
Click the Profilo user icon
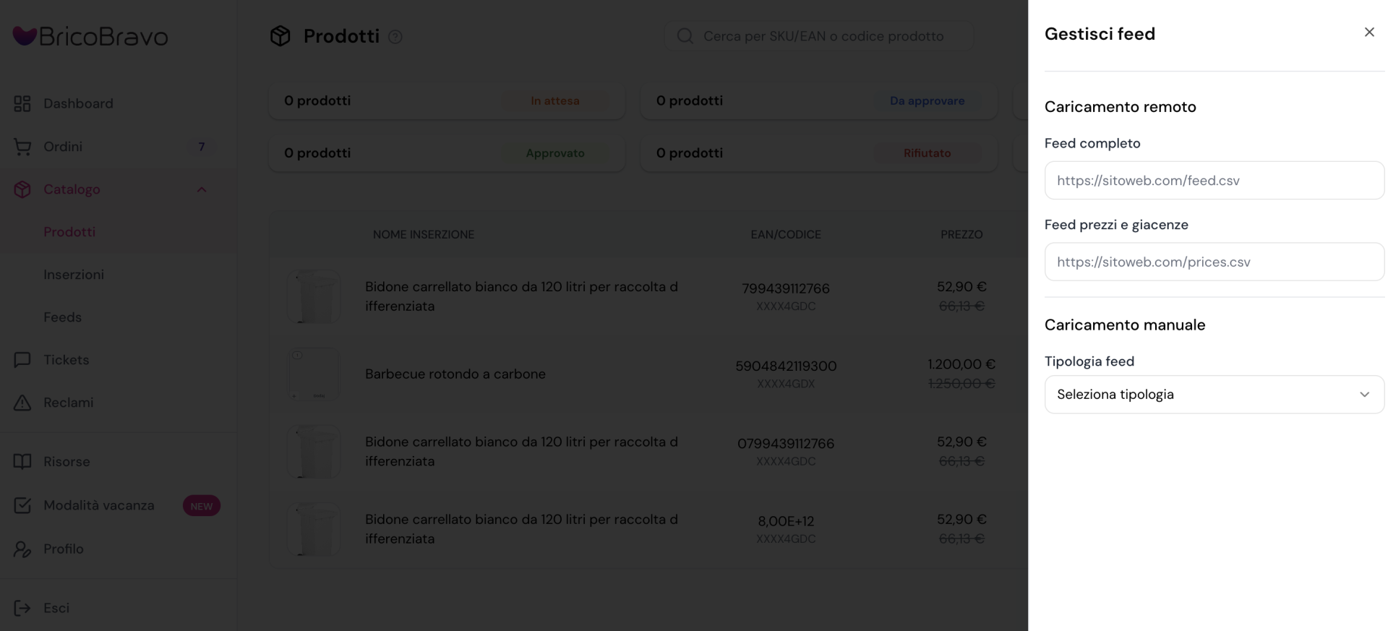(22, 549)
